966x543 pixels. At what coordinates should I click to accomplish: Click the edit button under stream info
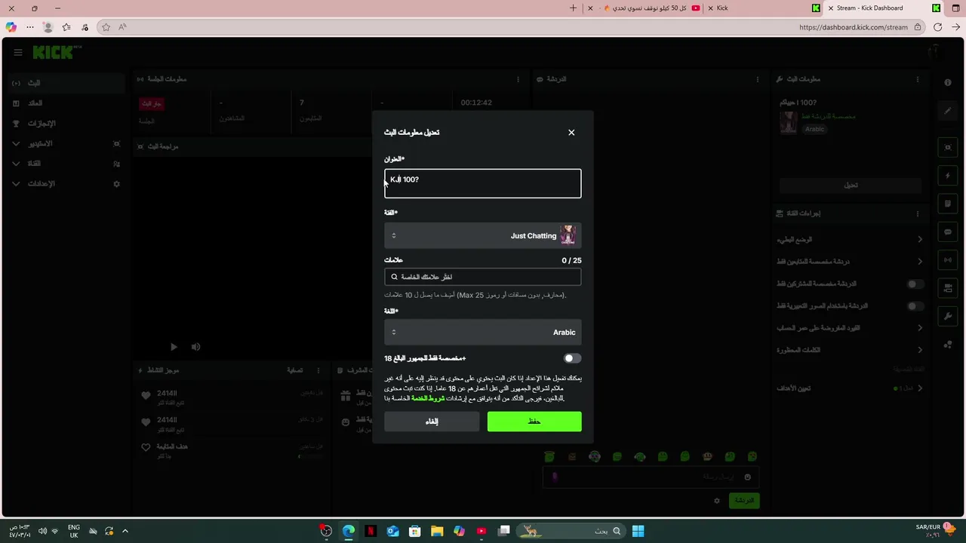(851, 186)
